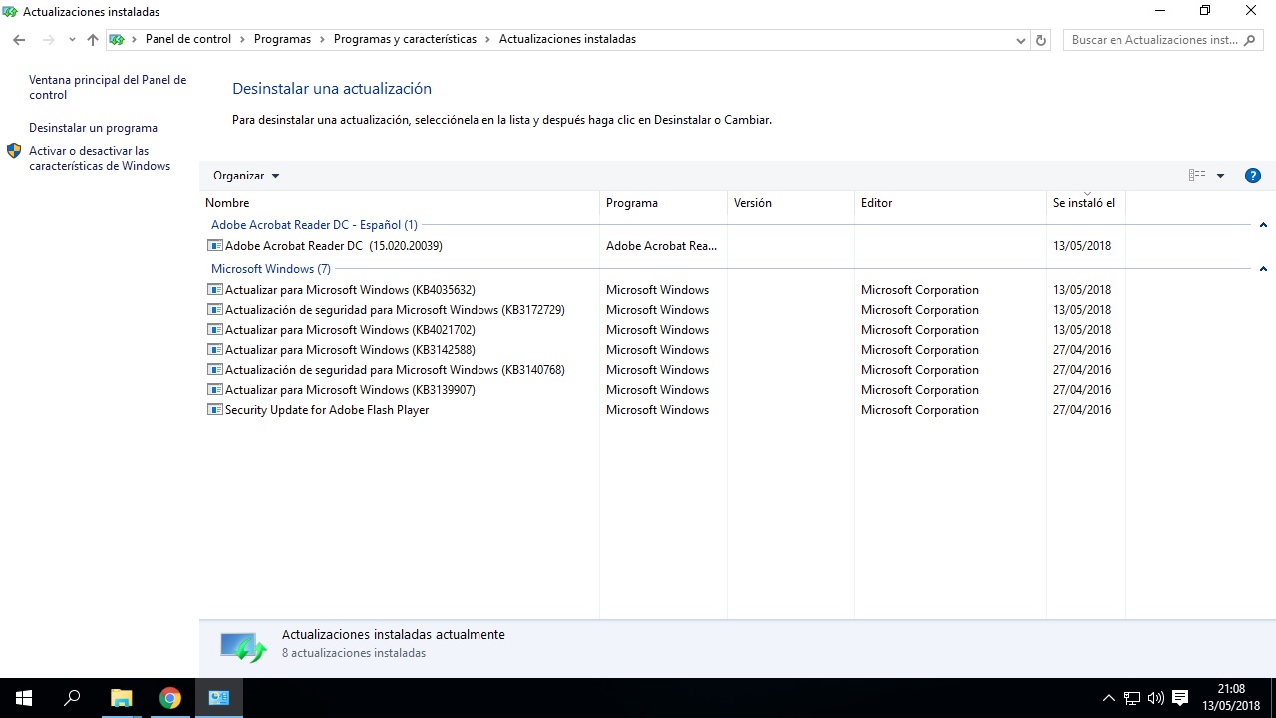Show hidden tray icons chevron

(1108, 698)
